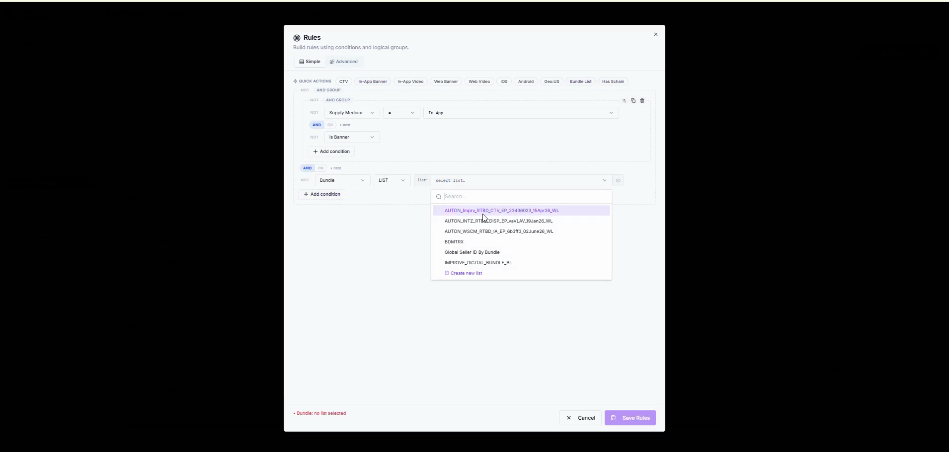Screen dimensions: 949x452
Task: Apply the CTV quick action
Action: (343, 81)
